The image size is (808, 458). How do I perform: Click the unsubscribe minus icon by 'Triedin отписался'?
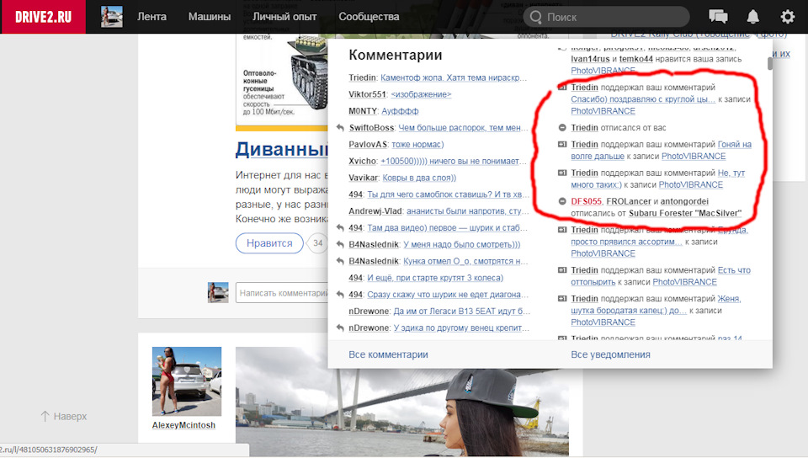tap(562, 128)
